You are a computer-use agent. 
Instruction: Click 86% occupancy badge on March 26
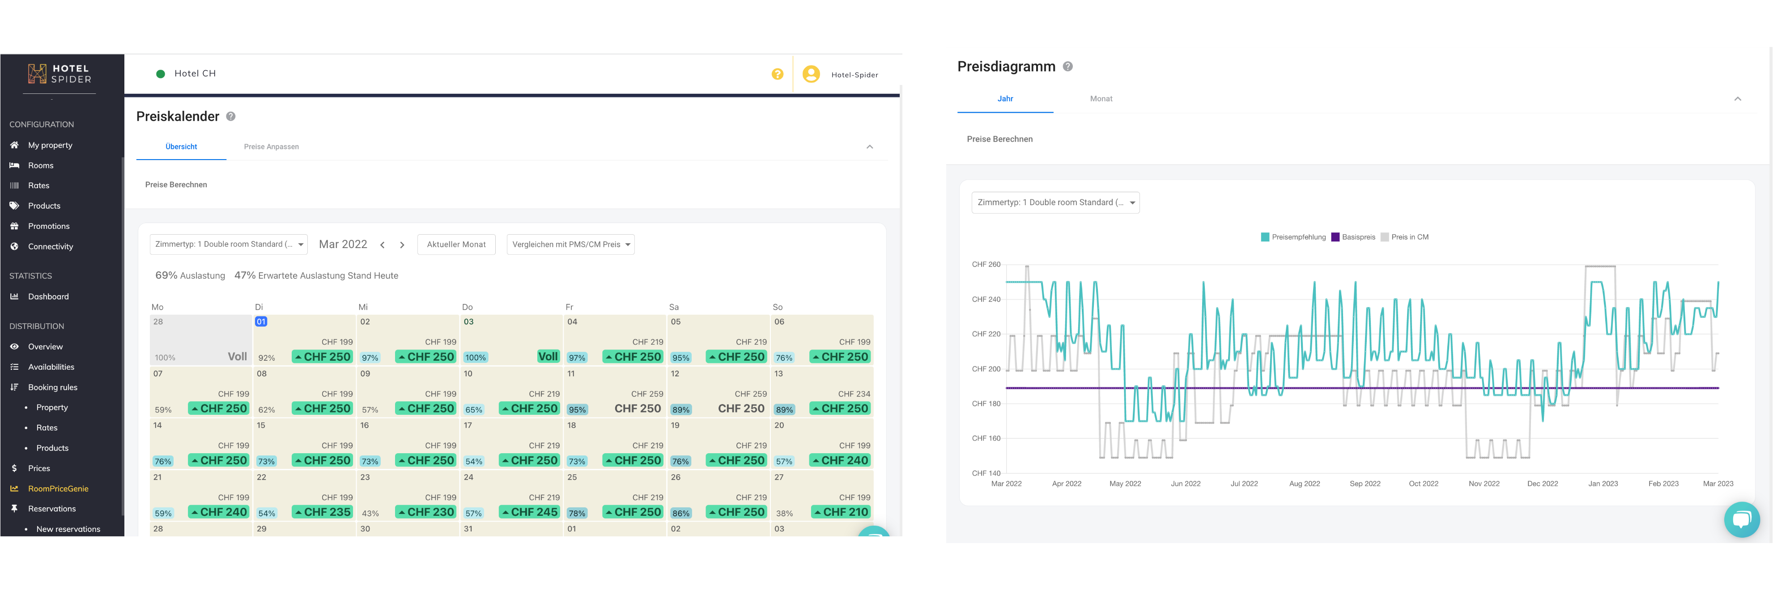coord(681,513)
